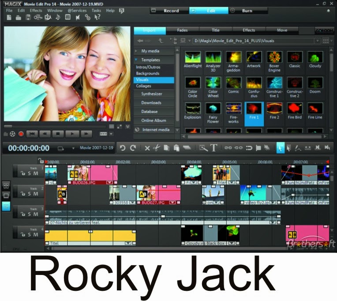Screen dimensions: 337x301
Task: Toggle Solo on Track 1
Action: coord(30,173)
